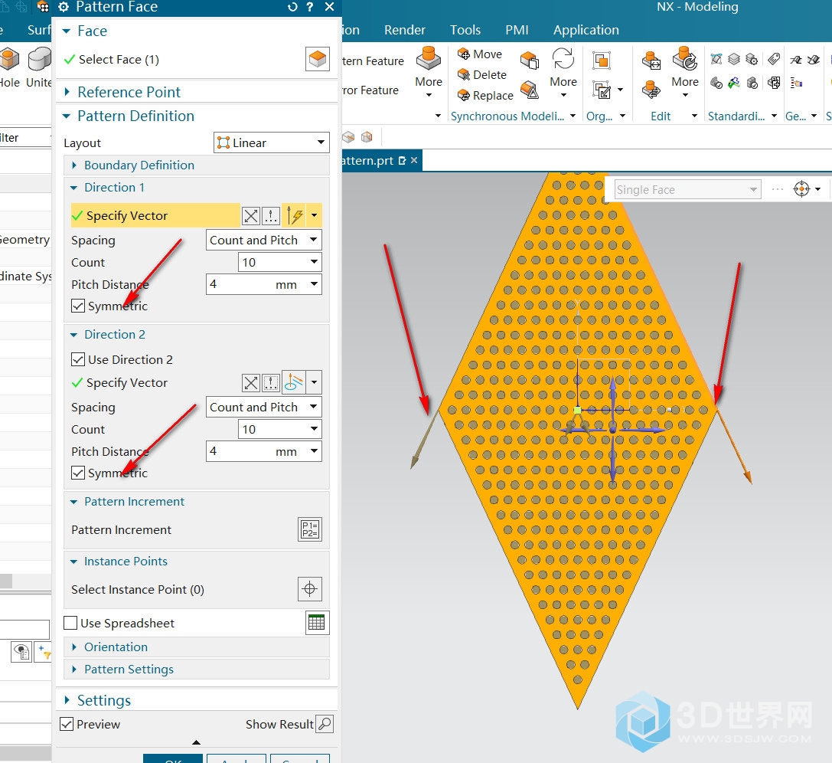Reverse direction for Direction 1 vector
832x763 pixels.
[251, 215]
